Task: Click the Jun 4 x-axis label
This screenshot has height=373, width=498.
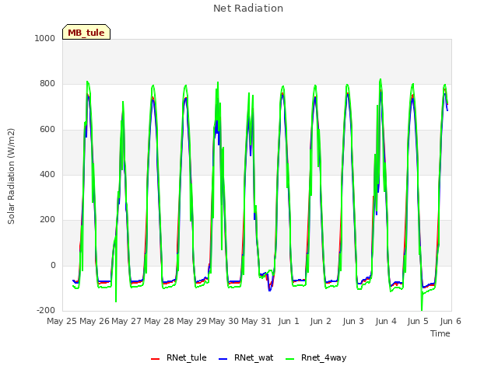Action: click(386, 321)
